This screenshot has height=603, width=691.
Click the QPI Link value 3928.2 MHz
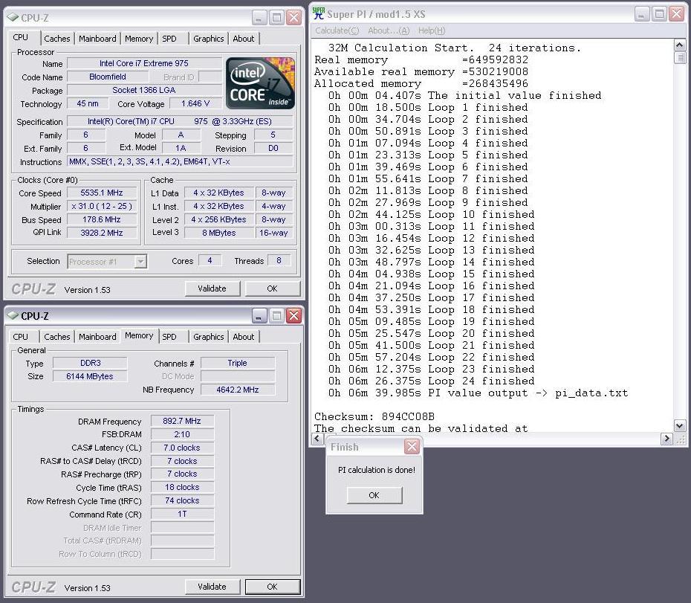coord(102,233)
